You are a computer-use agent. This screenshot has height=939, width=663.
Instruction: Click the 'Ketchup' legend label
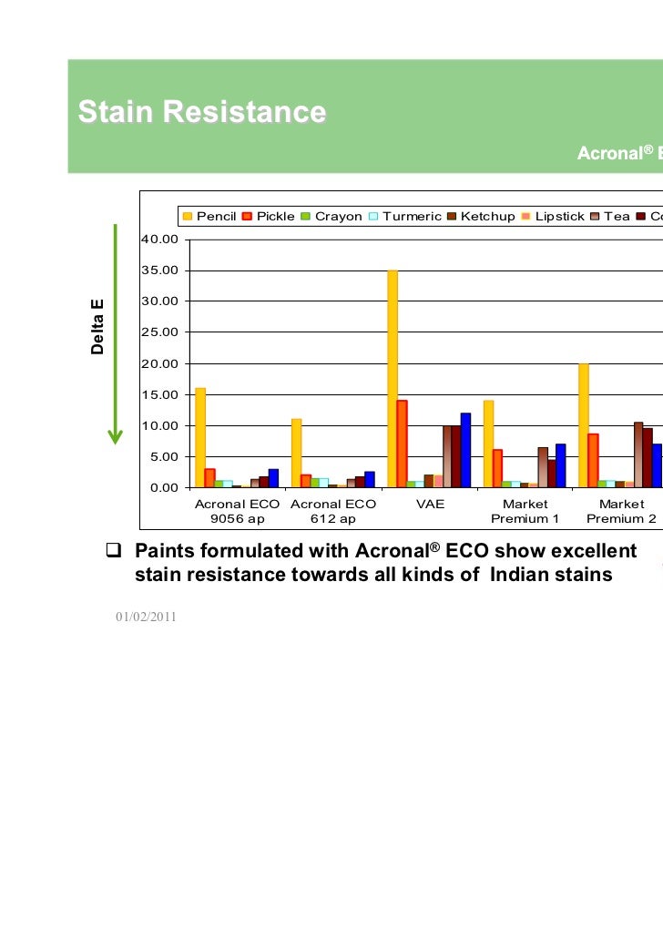click(487, 217)
